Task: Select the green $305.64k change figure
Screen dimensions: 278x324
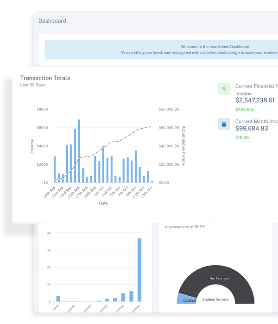Action: point(245,110)
